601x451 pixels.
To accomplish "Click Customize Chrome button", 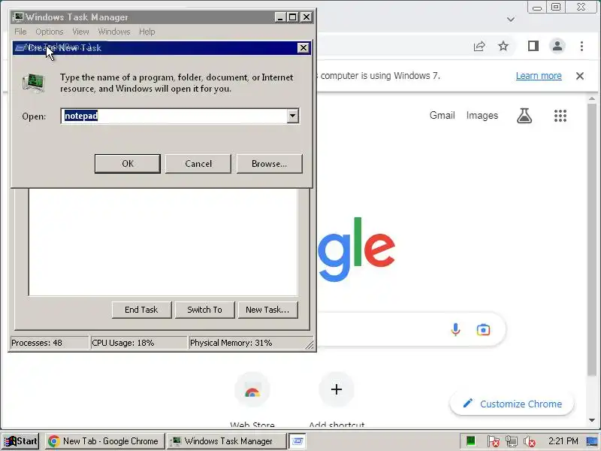I will [512, 404].
